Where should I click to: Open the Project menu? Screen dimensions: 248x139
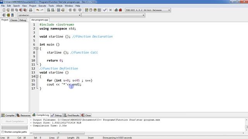[x=33, y=6]
